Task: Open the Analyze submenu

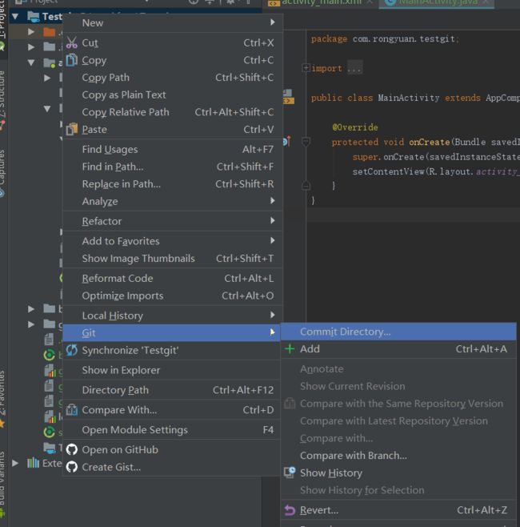Action: click(x=172, y=201)
